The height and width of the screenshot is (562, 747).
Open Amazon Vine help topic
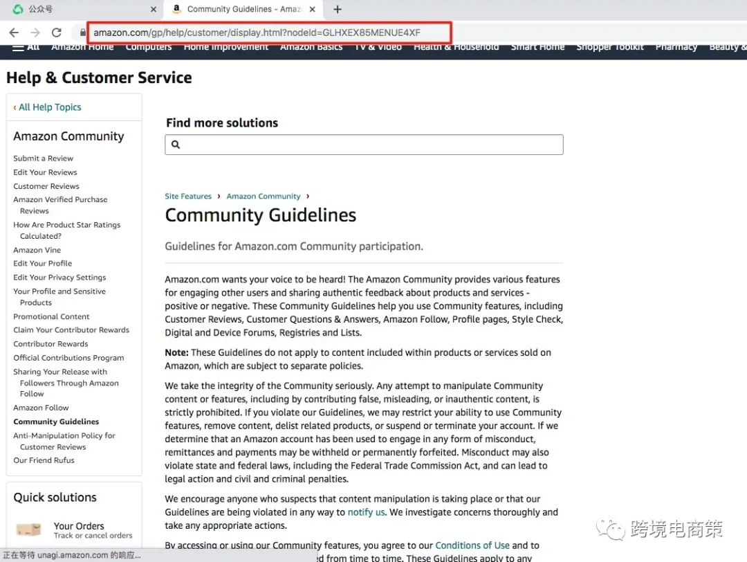tap(37, 250)
